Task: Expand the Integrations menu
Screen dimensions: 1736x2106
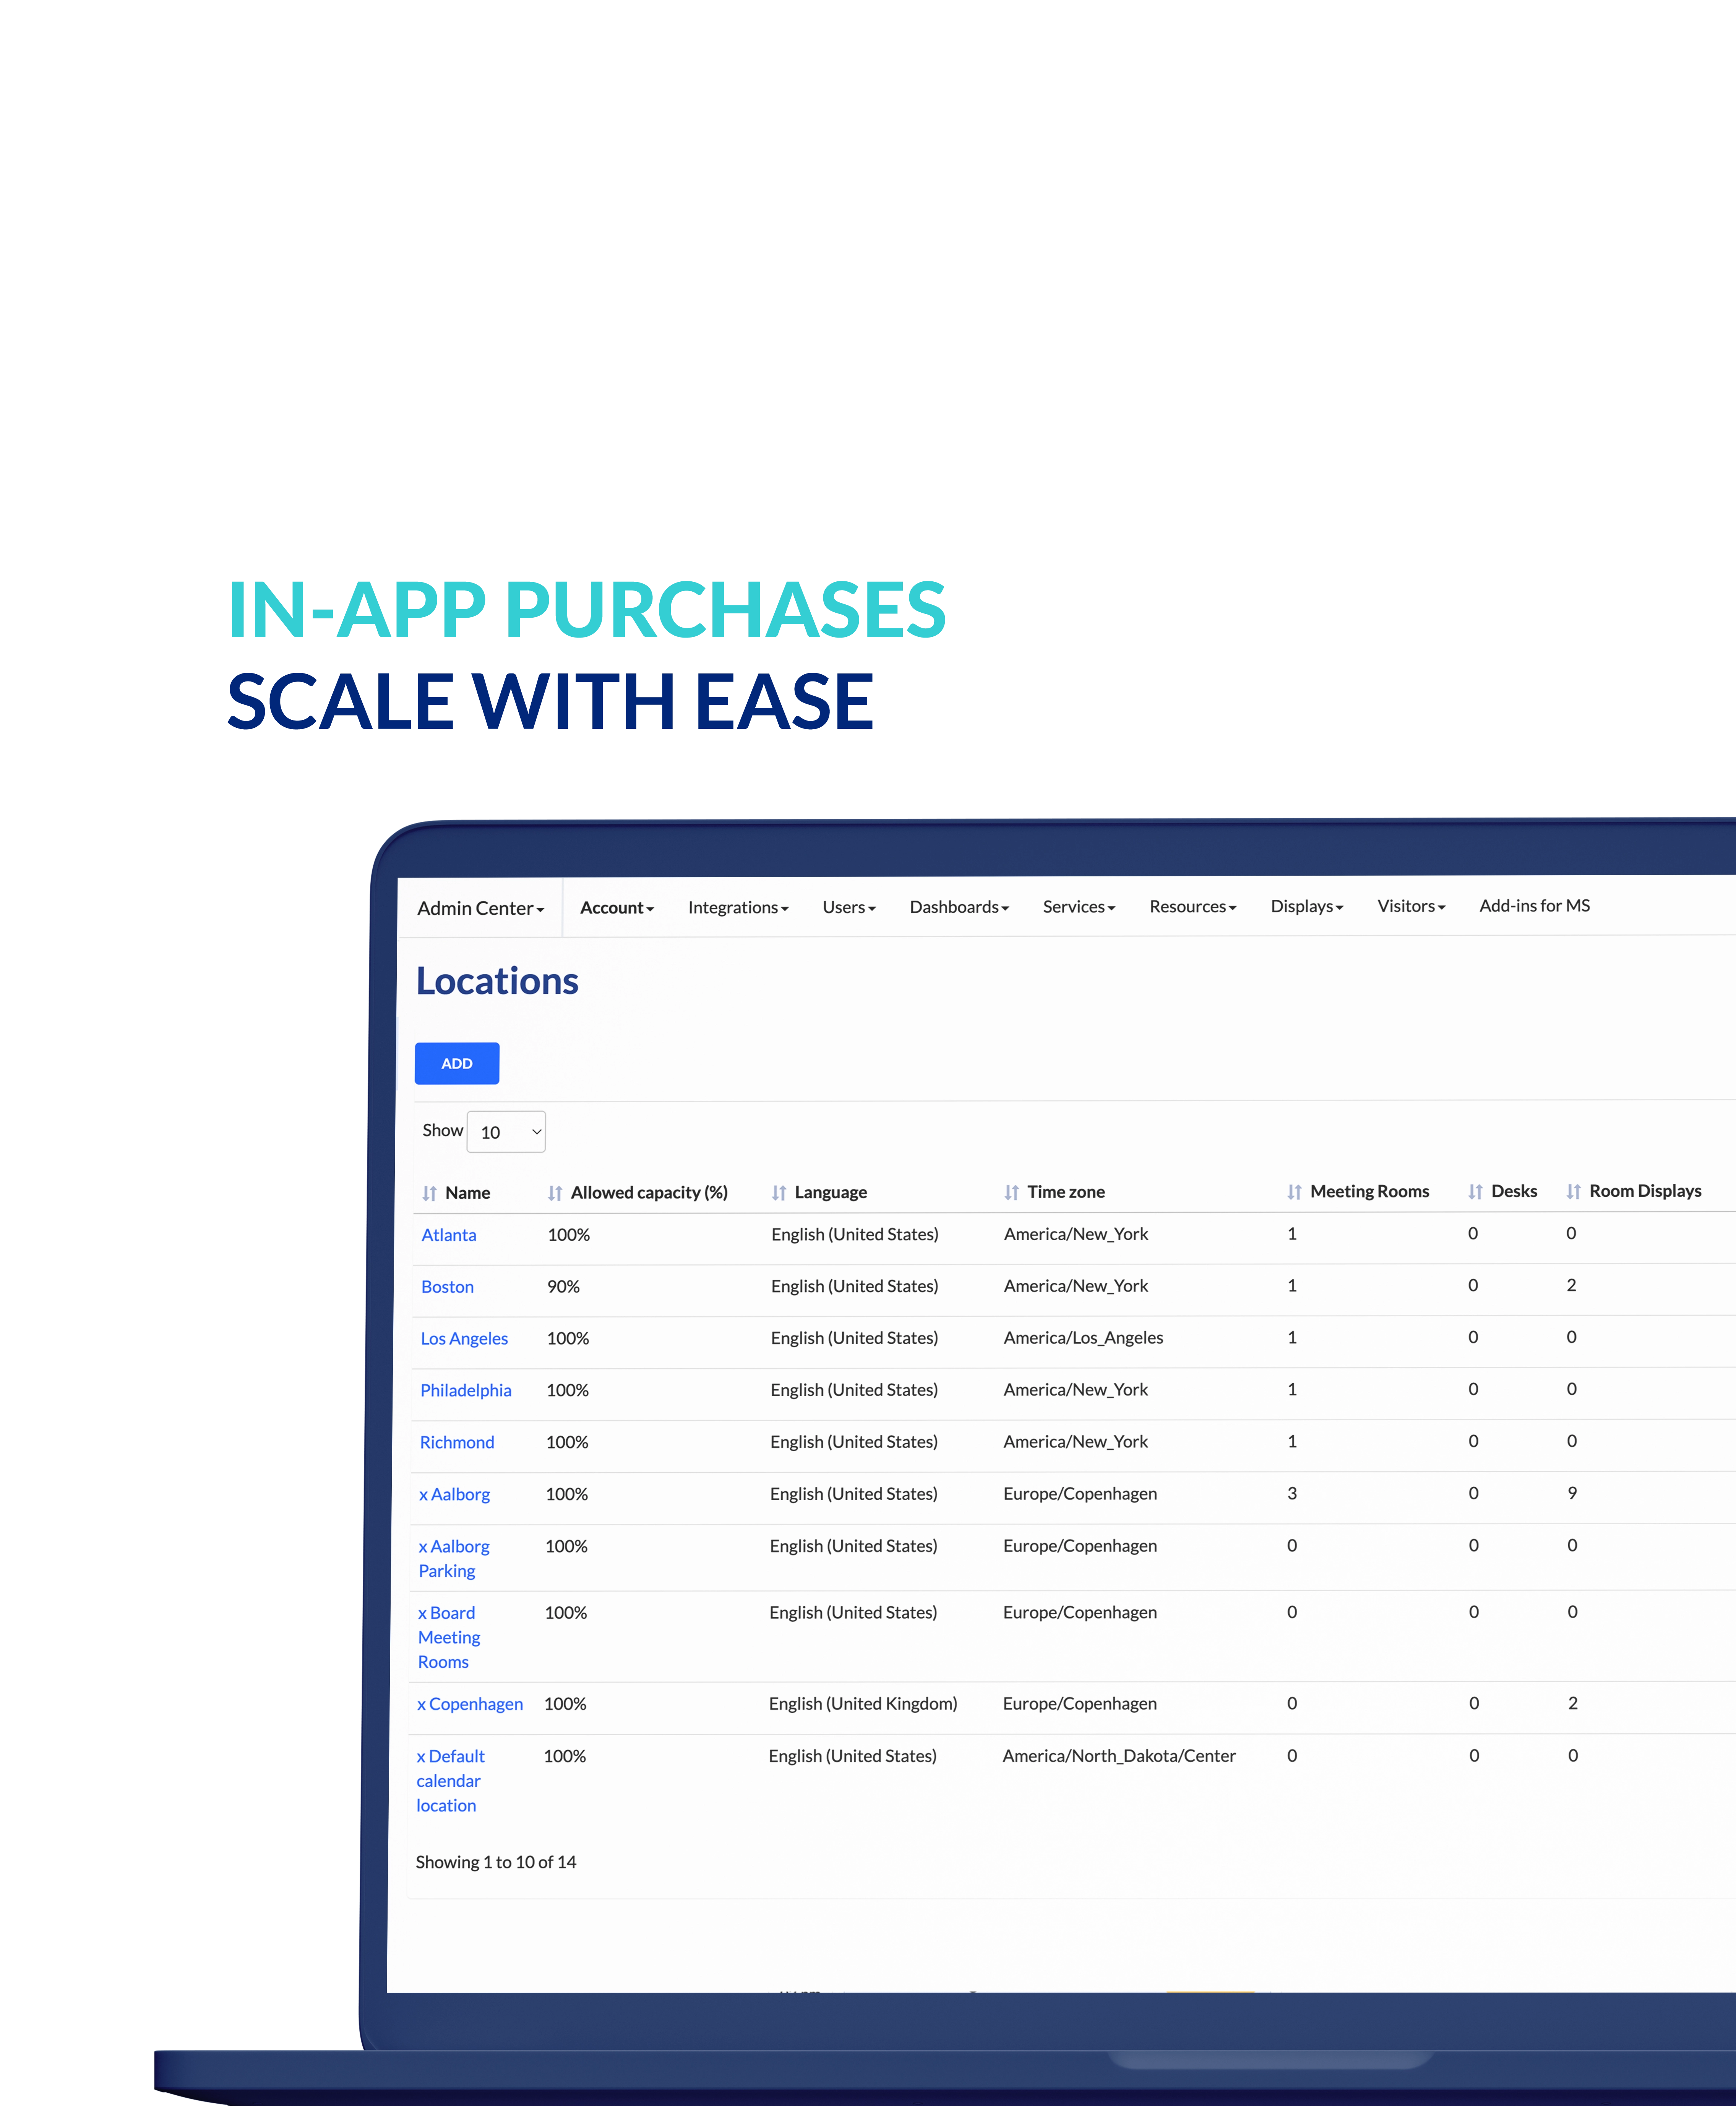Action: point(738,908)
